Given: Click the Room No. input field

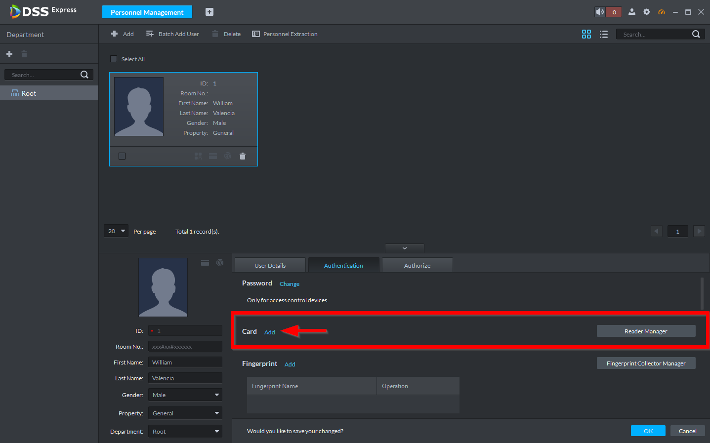Looking at the screenshot, I should [x=185, y=347].
